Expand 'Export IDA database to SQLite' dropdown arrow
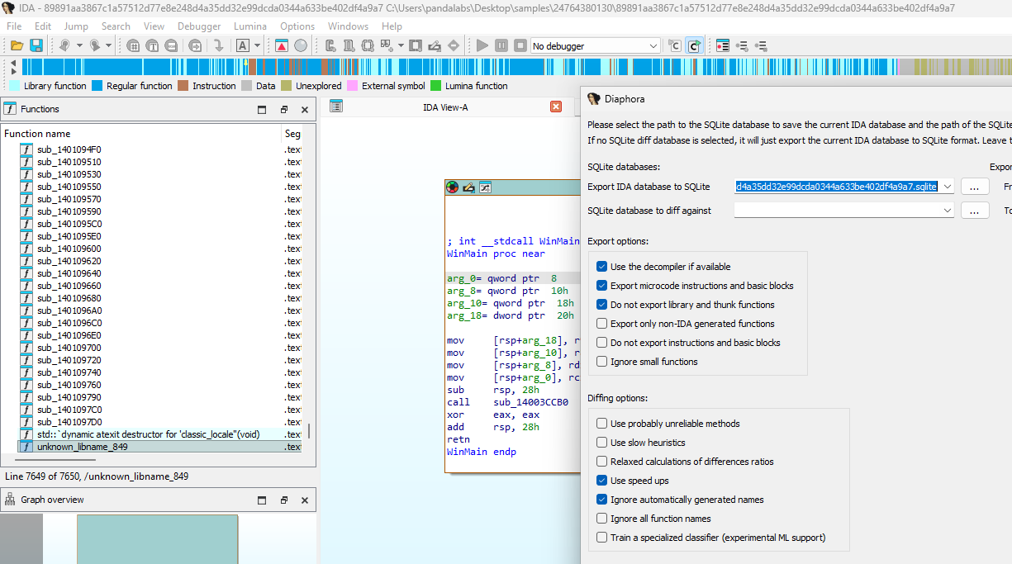Image resolution: width=1012 pixels, height=564 pixels. pyautogui.click(x=947, y=187)
